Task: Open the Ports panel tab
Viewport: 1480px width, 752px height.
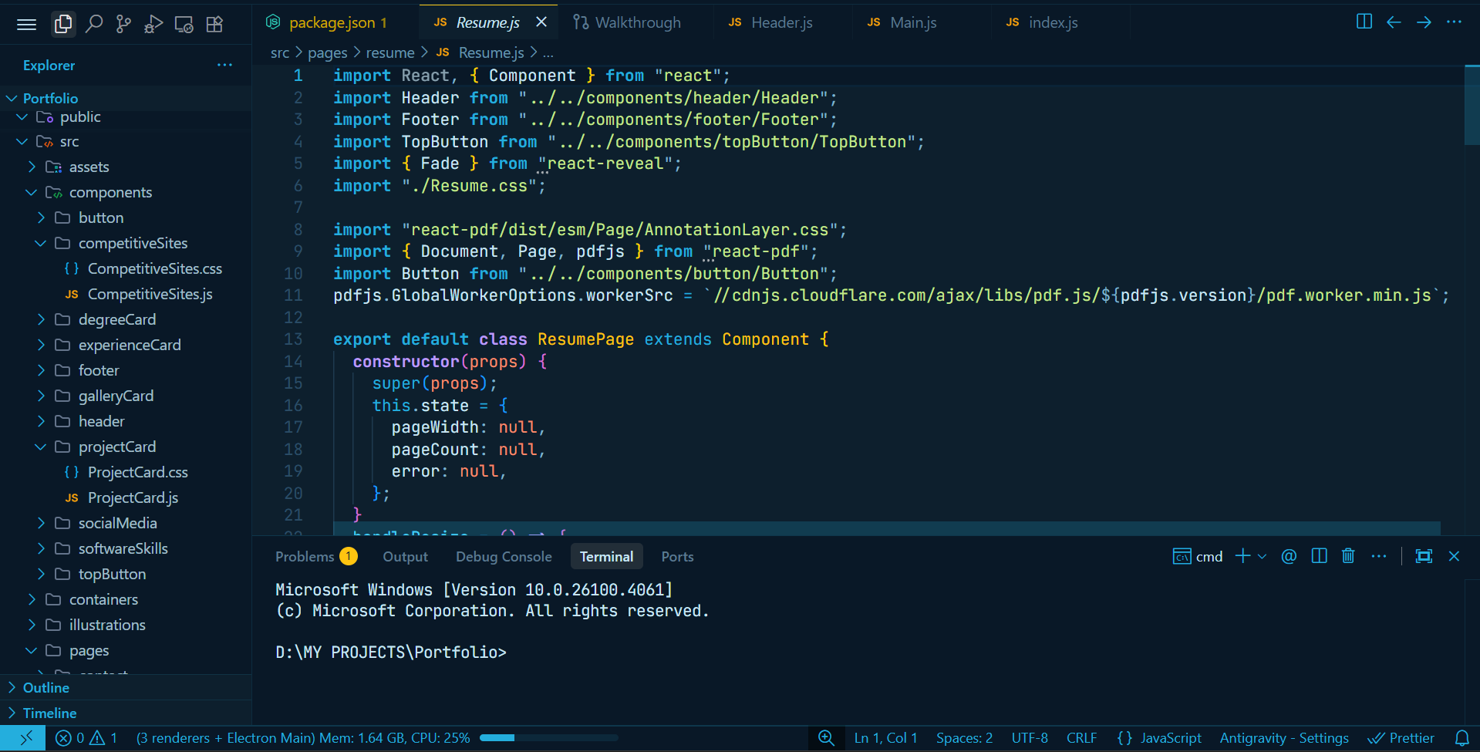Action: coord(677,556)
